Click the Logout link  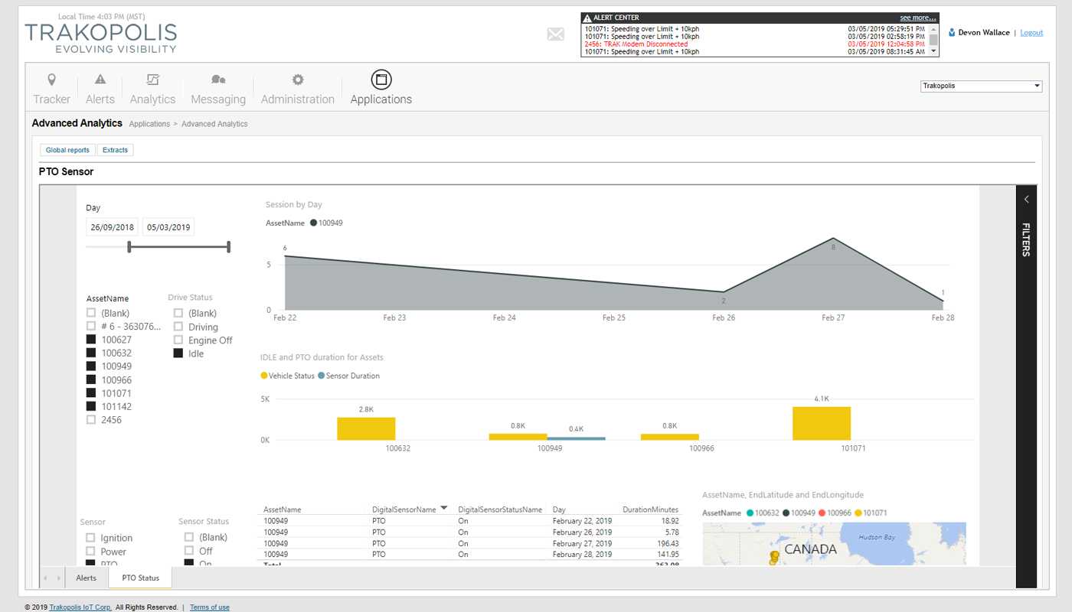[x=1031, y=33]
